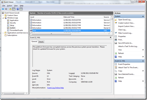
Task: Click event list vertical scrollbar up arrow
Action: 112,17
